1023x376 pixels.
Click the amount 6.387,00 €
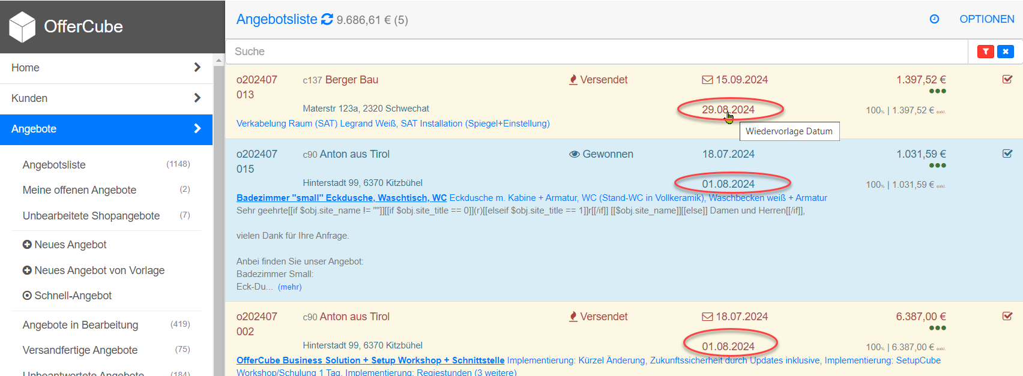click(x=921, y=317)
